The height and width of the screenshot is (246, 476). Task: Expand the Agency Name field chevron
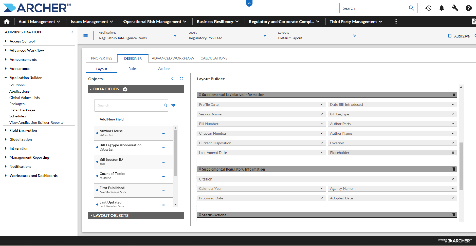(453, 188)
